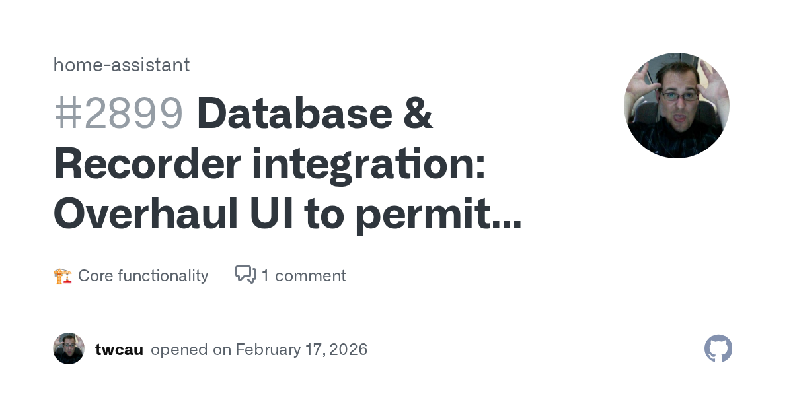Select issue number #2899
Screen dimensions: 793x396
pos(118,113)
